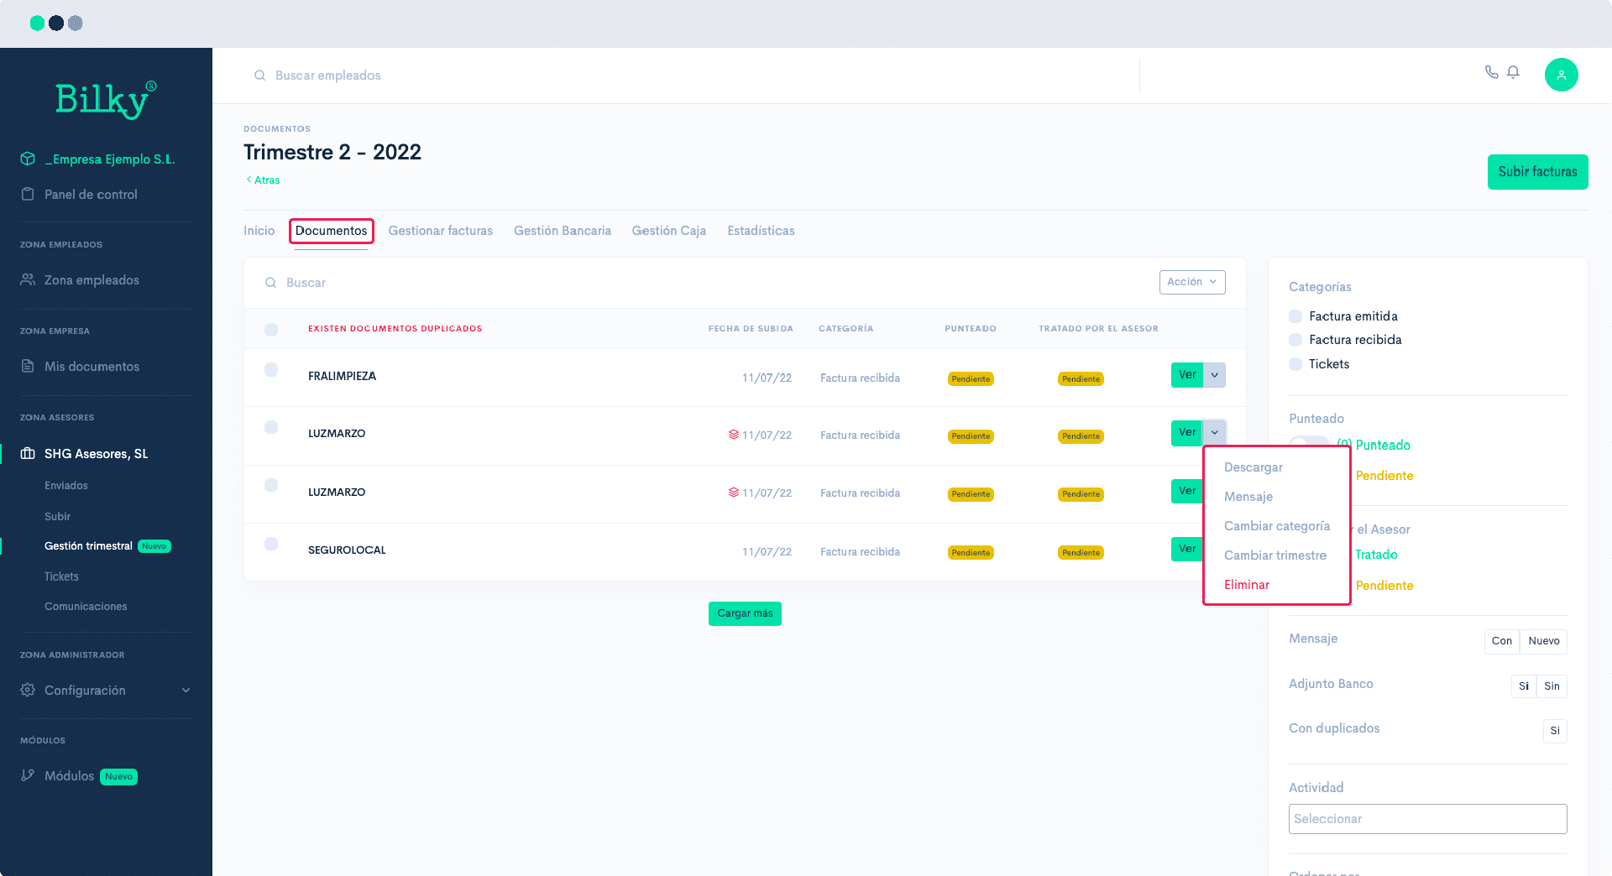Open notifications bell icon
Screen dimensions: 1612x876
[1513, 72]
